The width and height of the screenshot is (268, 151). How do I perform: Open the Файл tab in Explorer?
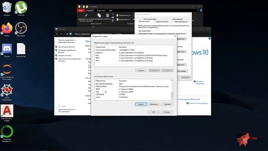(x=81, y=10)
